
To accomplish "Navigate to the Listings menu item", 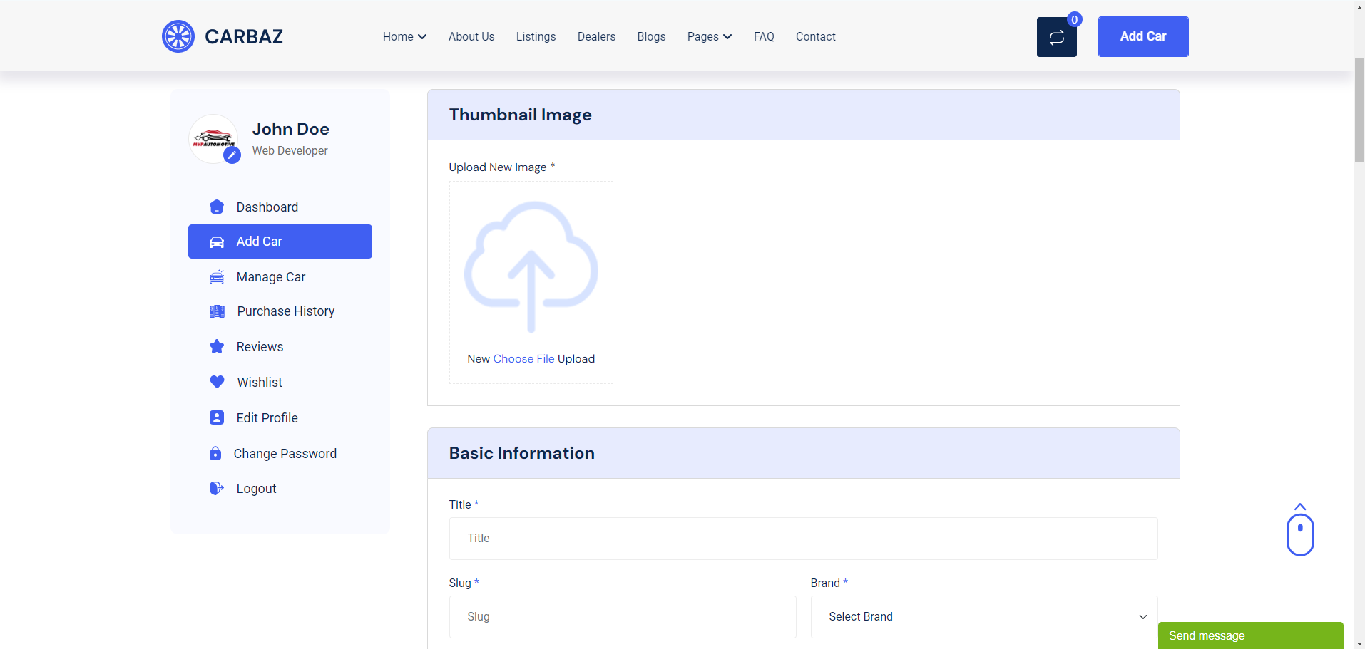I will (536, 37).
